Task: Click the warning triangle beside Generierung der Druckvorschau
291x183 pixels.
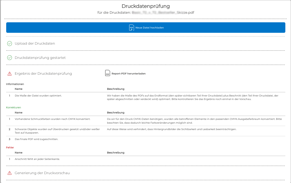Action: (9, 173)
